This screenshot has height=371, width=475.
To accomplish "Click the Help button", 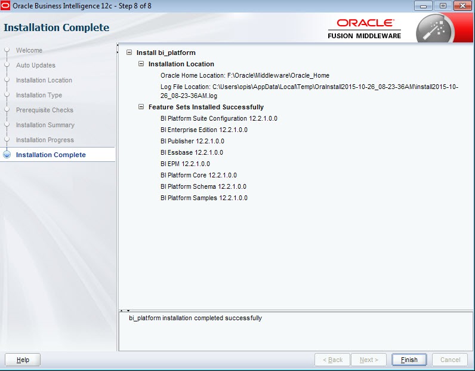I will (x=23, y=360).
